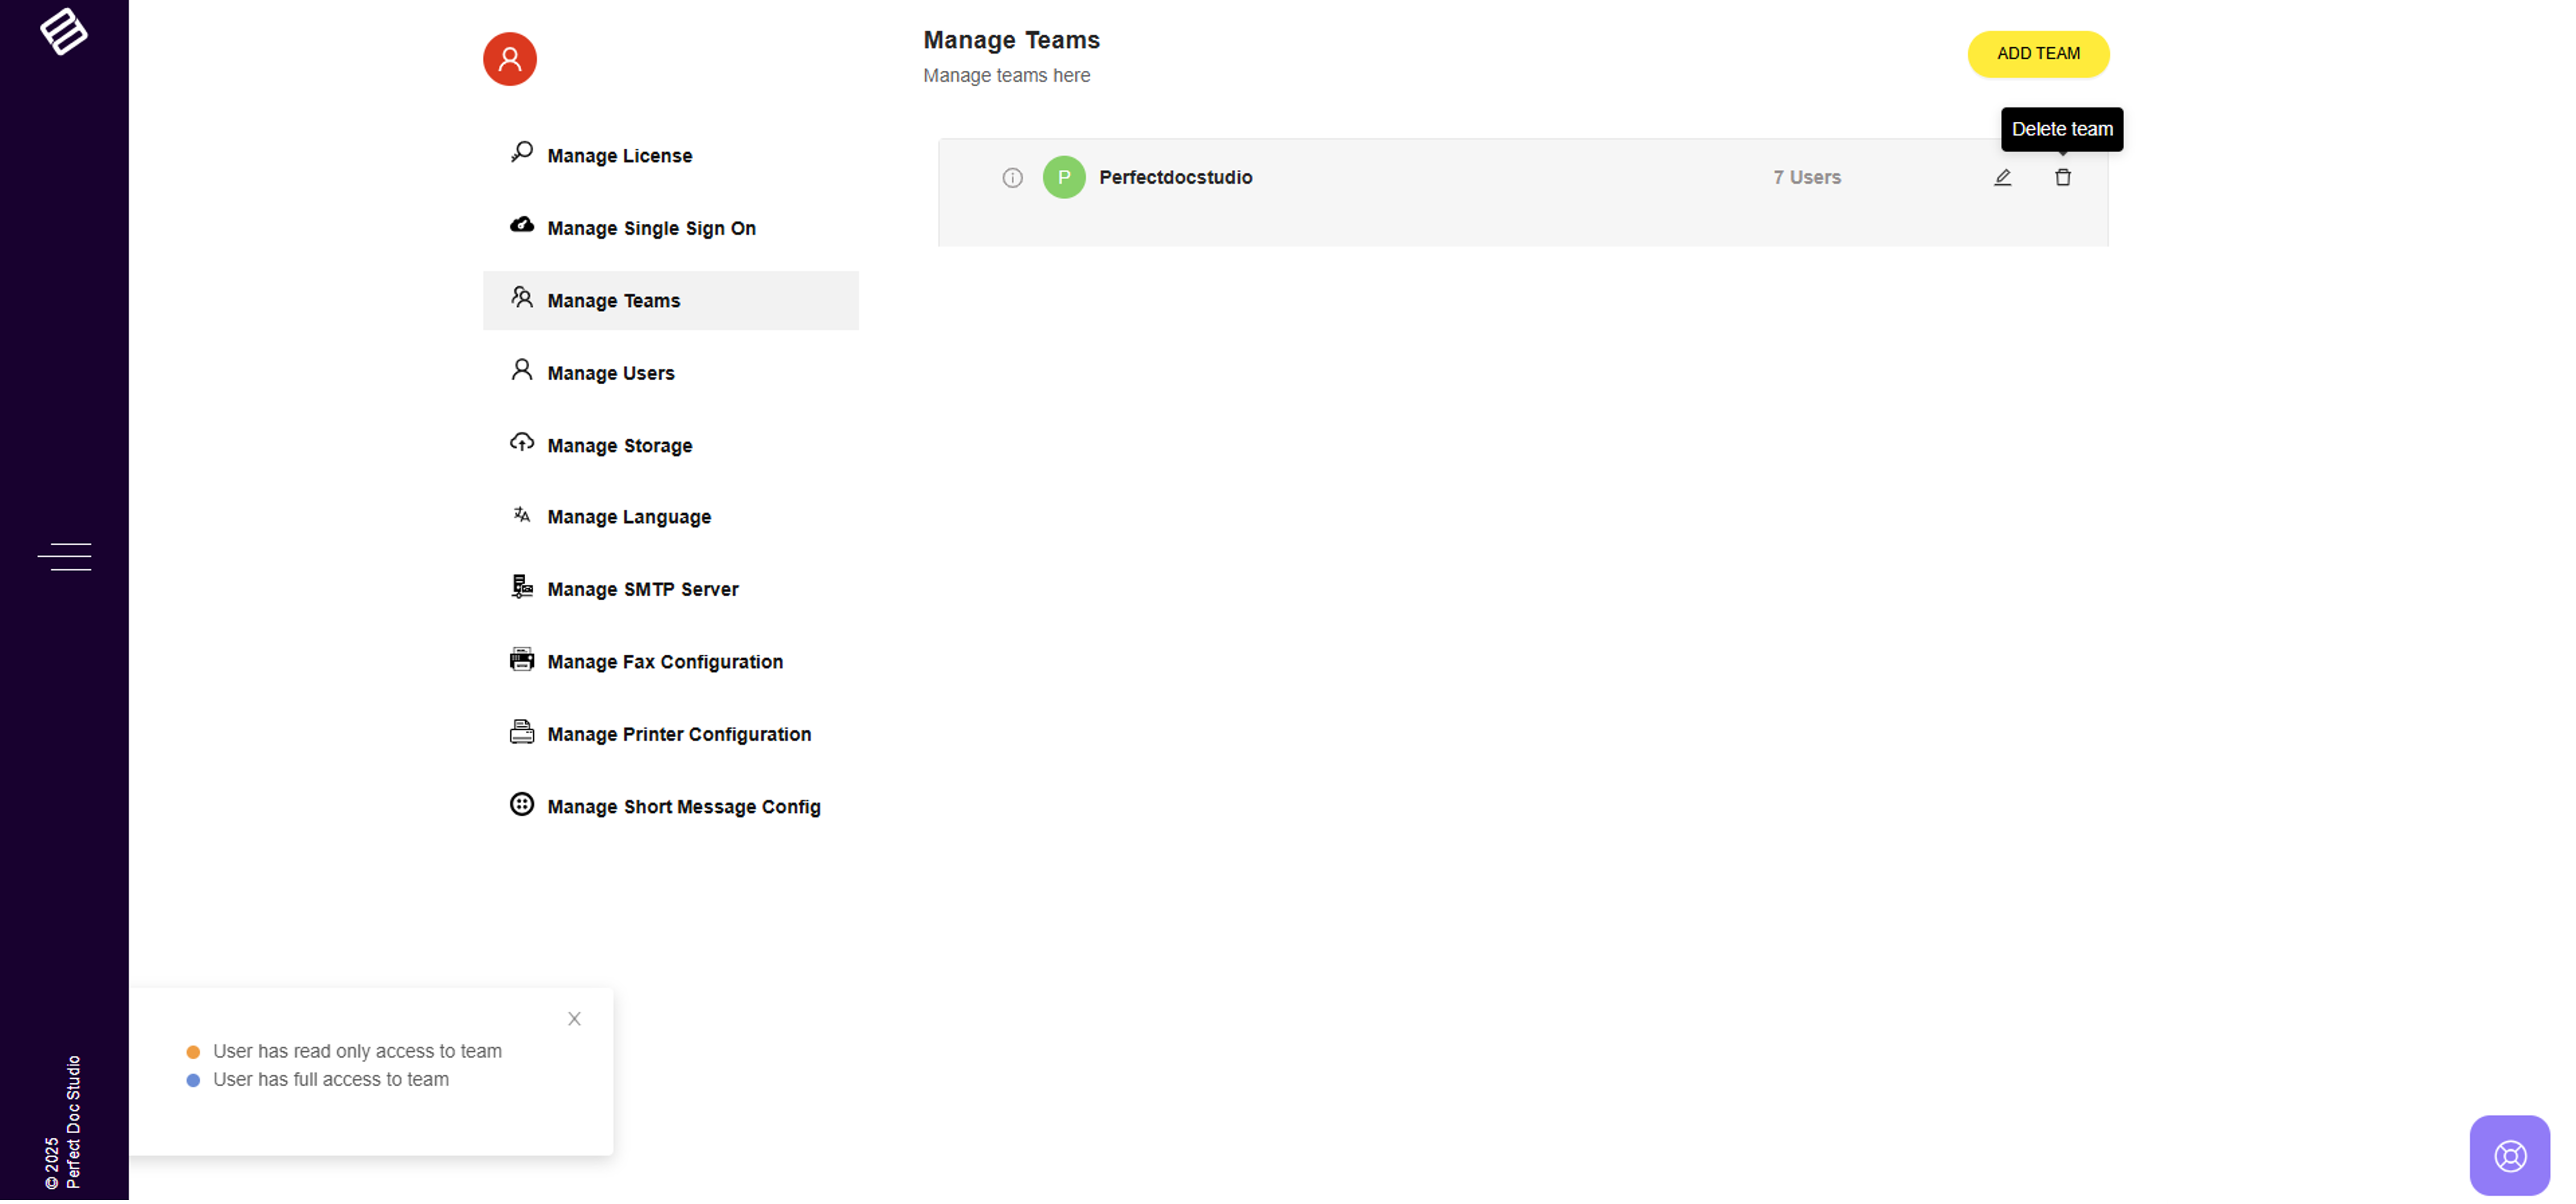
Task: Close the access legend popup
Action: pyautogui.click(x=574, y=1018)
